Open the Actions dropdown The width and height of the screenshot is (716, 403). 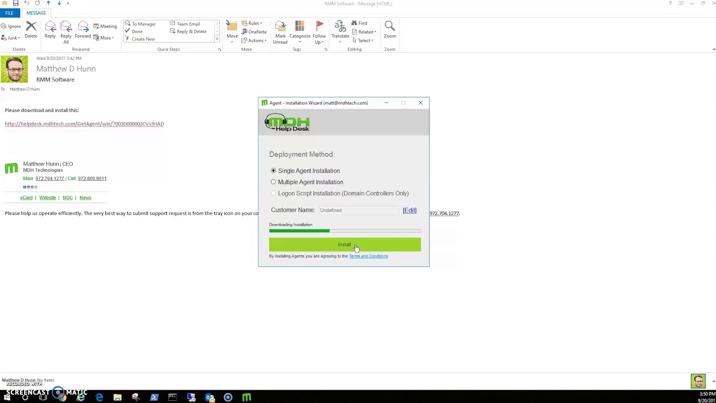click(x=254, y=40)
